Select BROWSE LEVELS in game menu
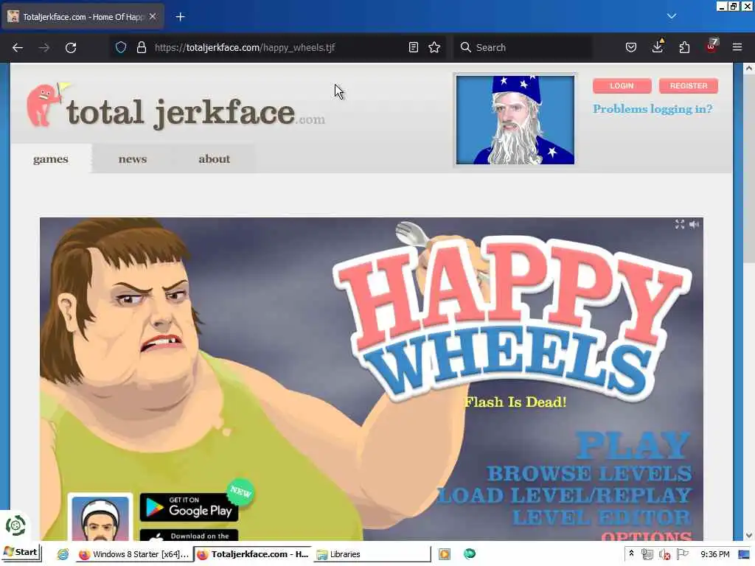This screenshot has width=755, height=566. (x=589, y=474)
